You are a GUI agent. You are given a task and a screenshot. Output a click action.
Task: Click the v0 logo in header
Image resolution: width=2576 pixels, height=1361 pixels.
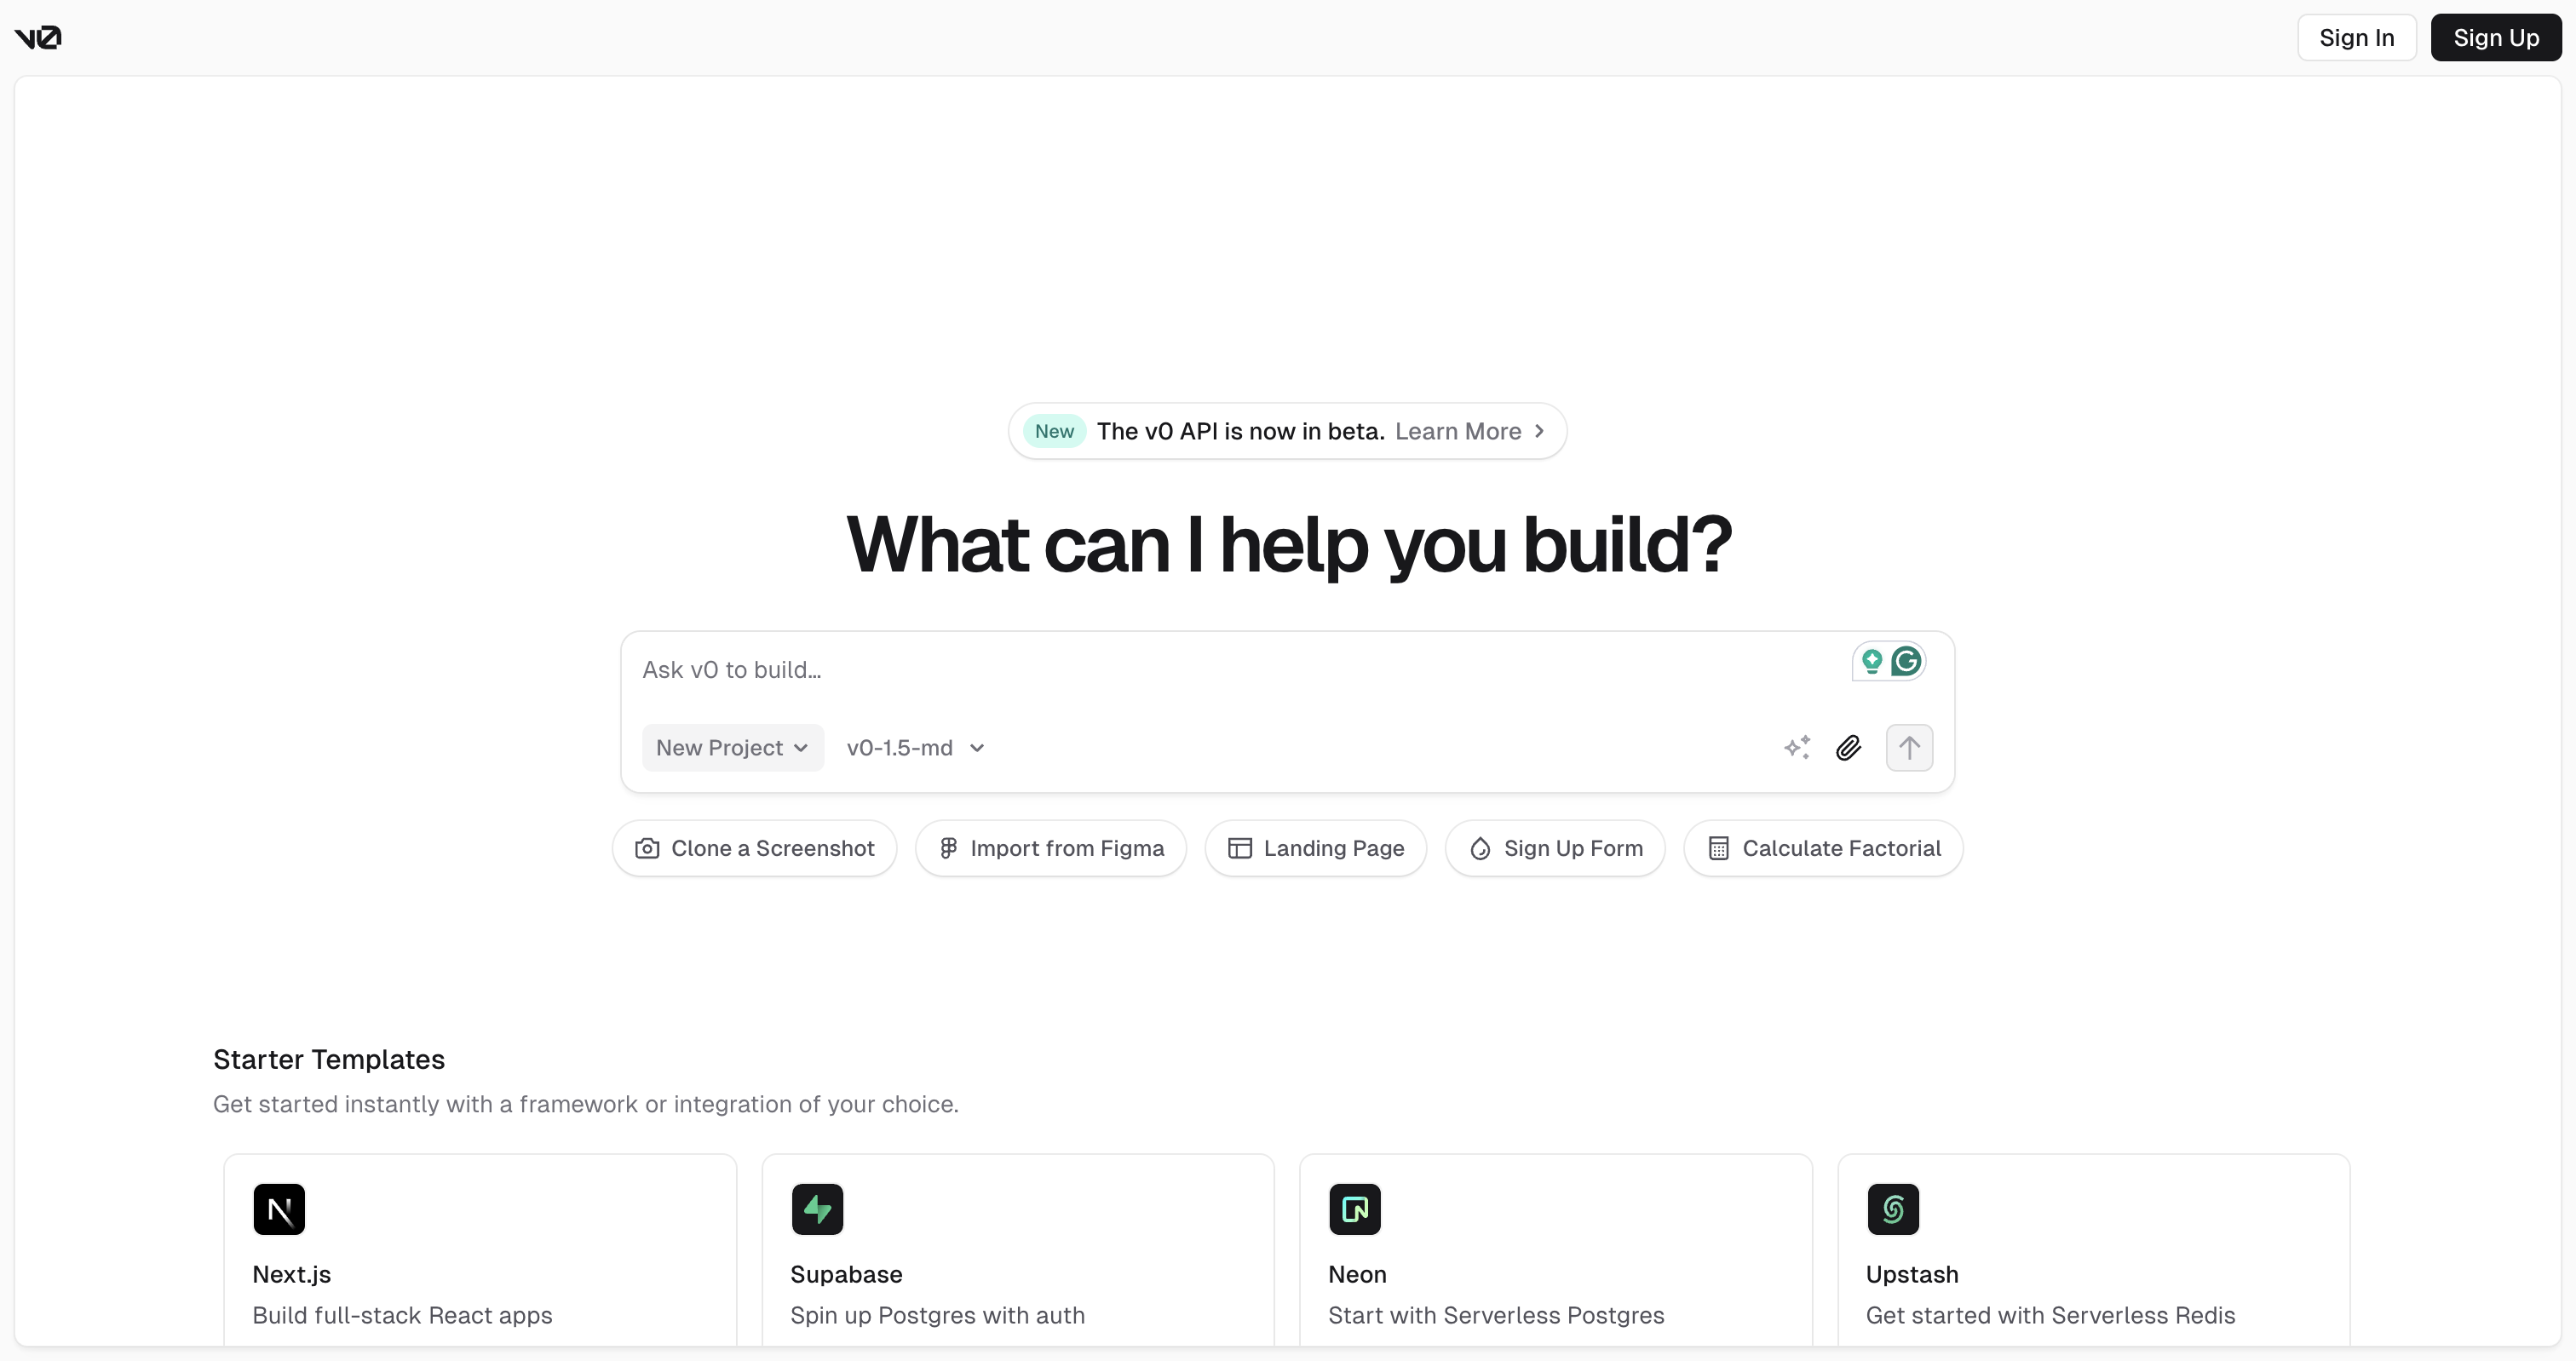pos(38,38)
